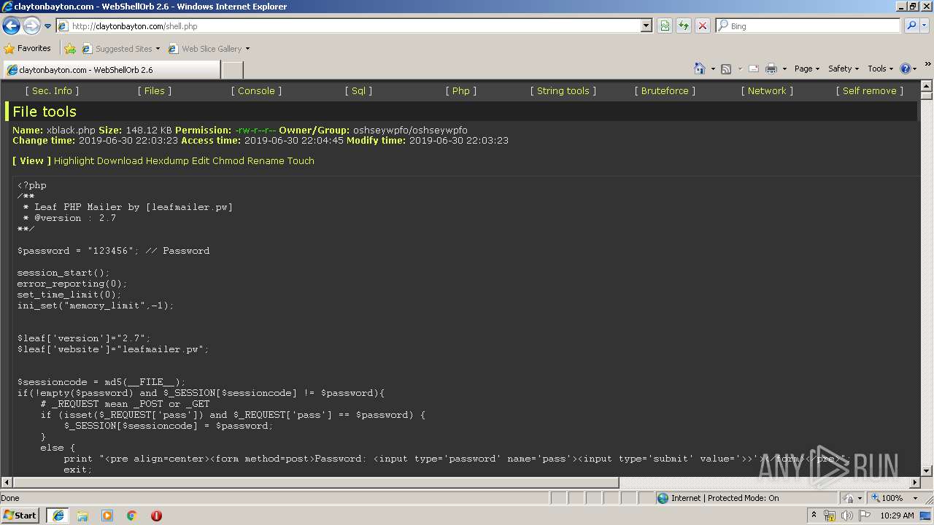
Task: Click the Action Center flag tray icon
Action: click(x=865, y=516)
